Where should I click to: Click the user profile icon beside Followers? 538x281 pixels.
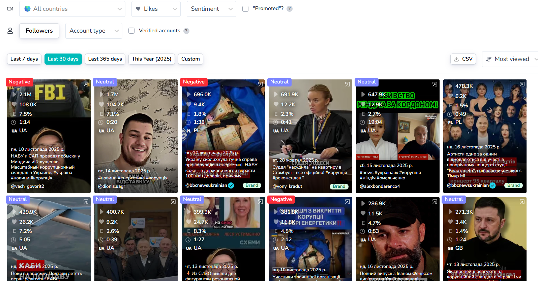pyautogui.click(x=10, y=31)
